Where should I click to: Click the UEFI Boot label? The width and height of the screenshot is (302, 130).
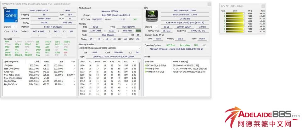tap(171, 45)
